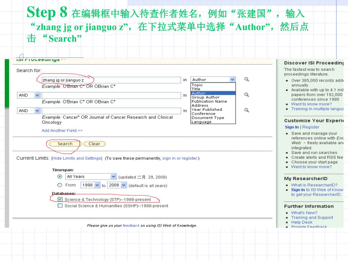Image resolution: width=348 pixels, height=261 pixels.
Task: Choose Year Published in the field list
Action: point(213,110)
